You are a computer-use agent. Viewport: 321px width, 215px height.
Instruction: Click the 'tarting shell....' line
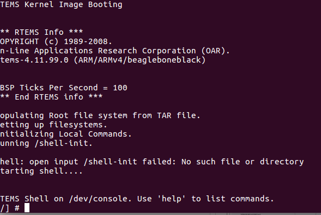41,171
